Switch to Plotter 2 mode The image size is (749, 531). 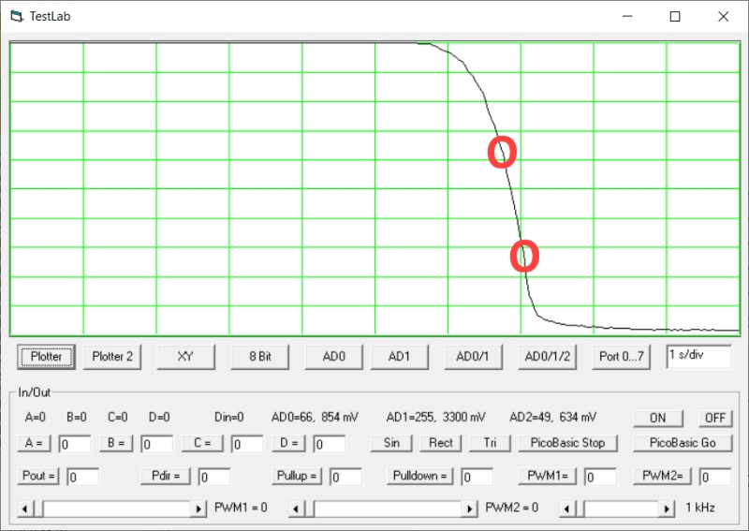[112, 356]
